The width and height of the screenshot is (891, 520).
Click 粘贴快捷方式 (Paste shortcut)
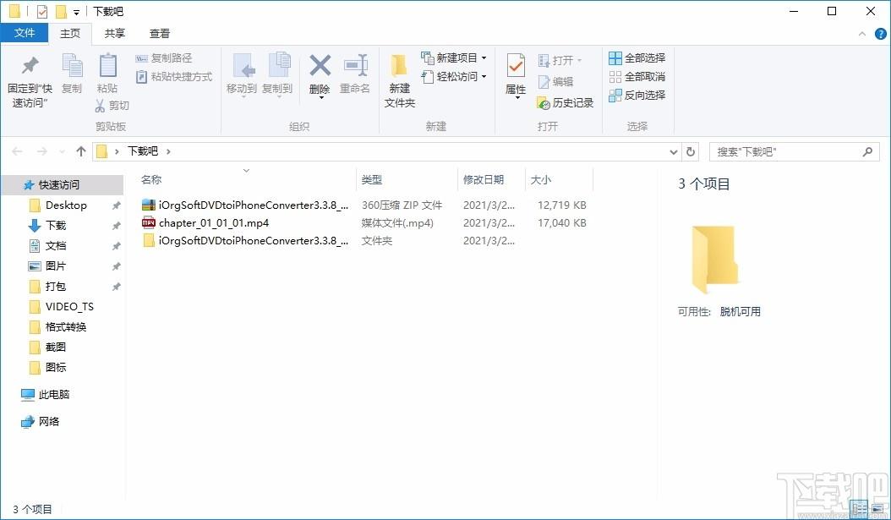click(174, 77)
